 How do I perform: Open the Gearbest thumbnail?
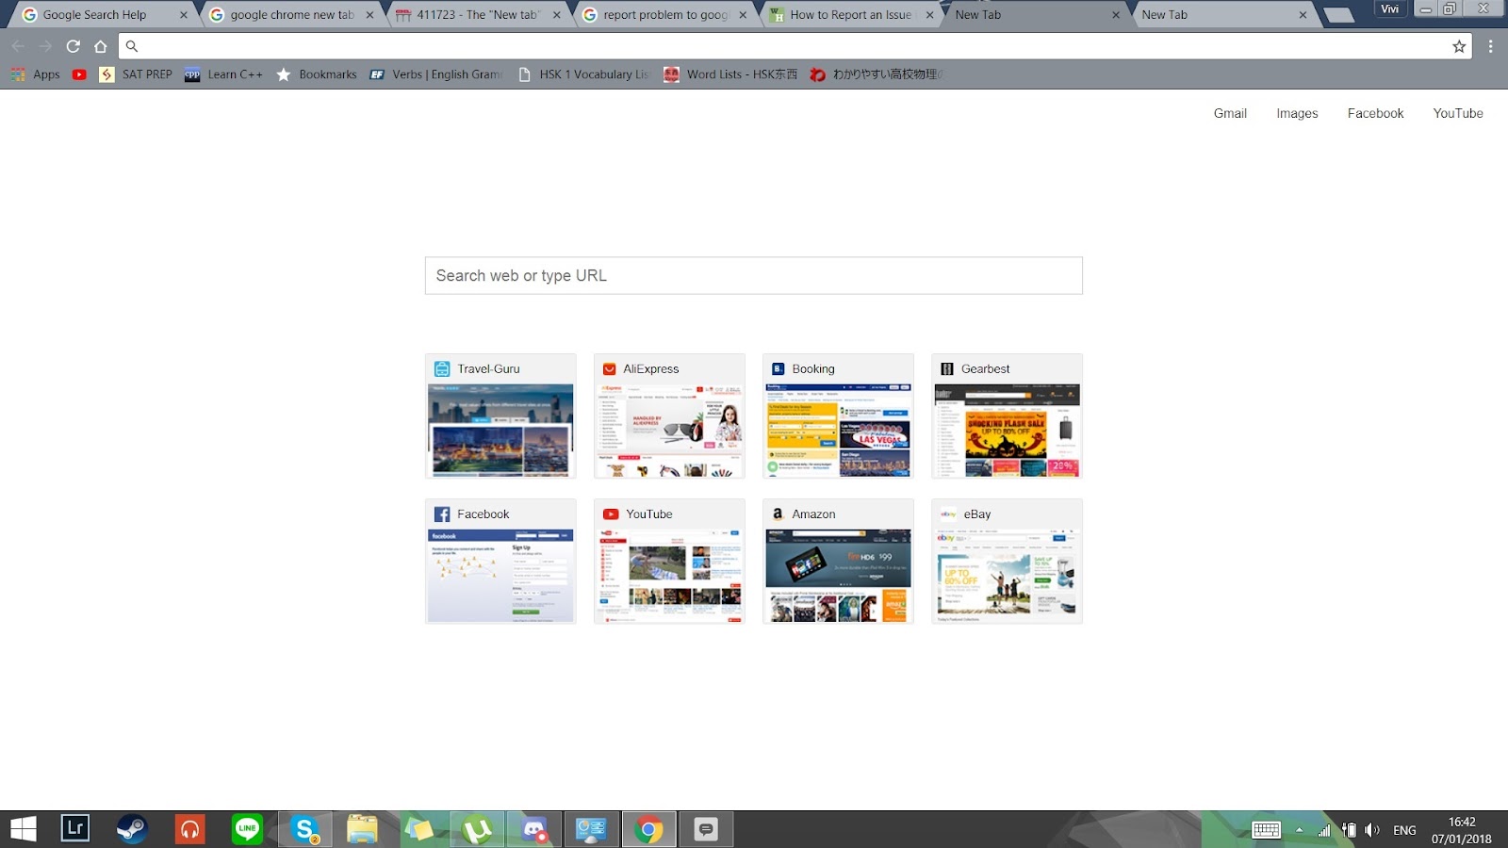[1007, 416]
